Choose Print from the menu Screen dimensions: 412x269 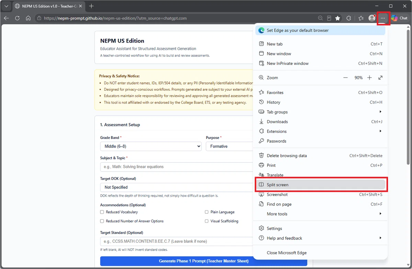tap(320, 165)
